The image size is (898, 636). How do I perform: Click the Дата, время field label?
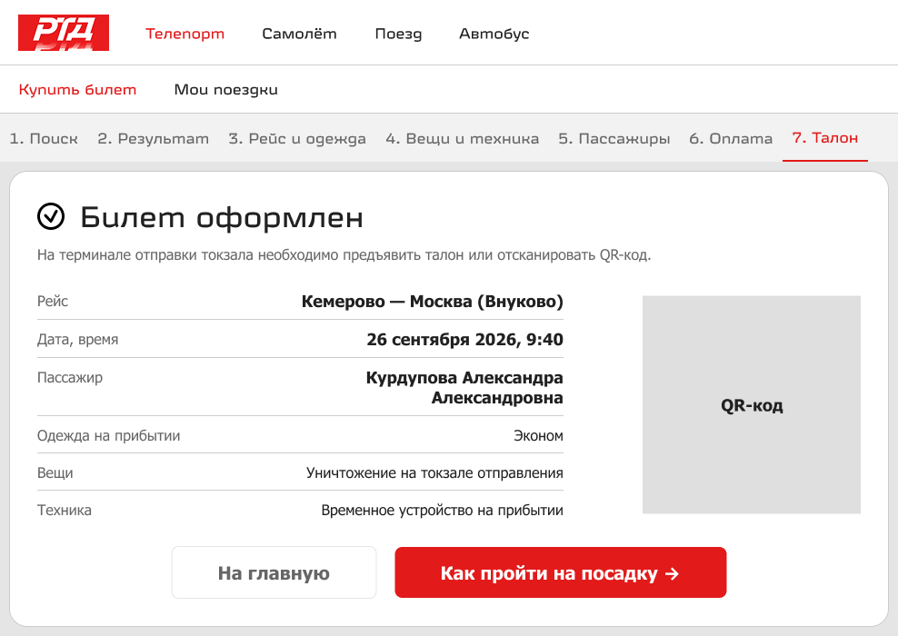78,340
